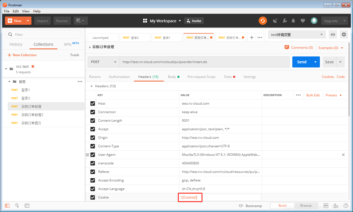Open the POST method dropdown
Viewport: 353px width, 212px height.
[104, 62]
